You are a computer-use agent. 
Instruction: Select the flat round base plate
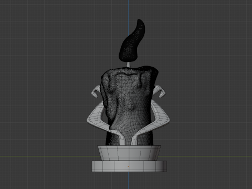pos(129,166)
